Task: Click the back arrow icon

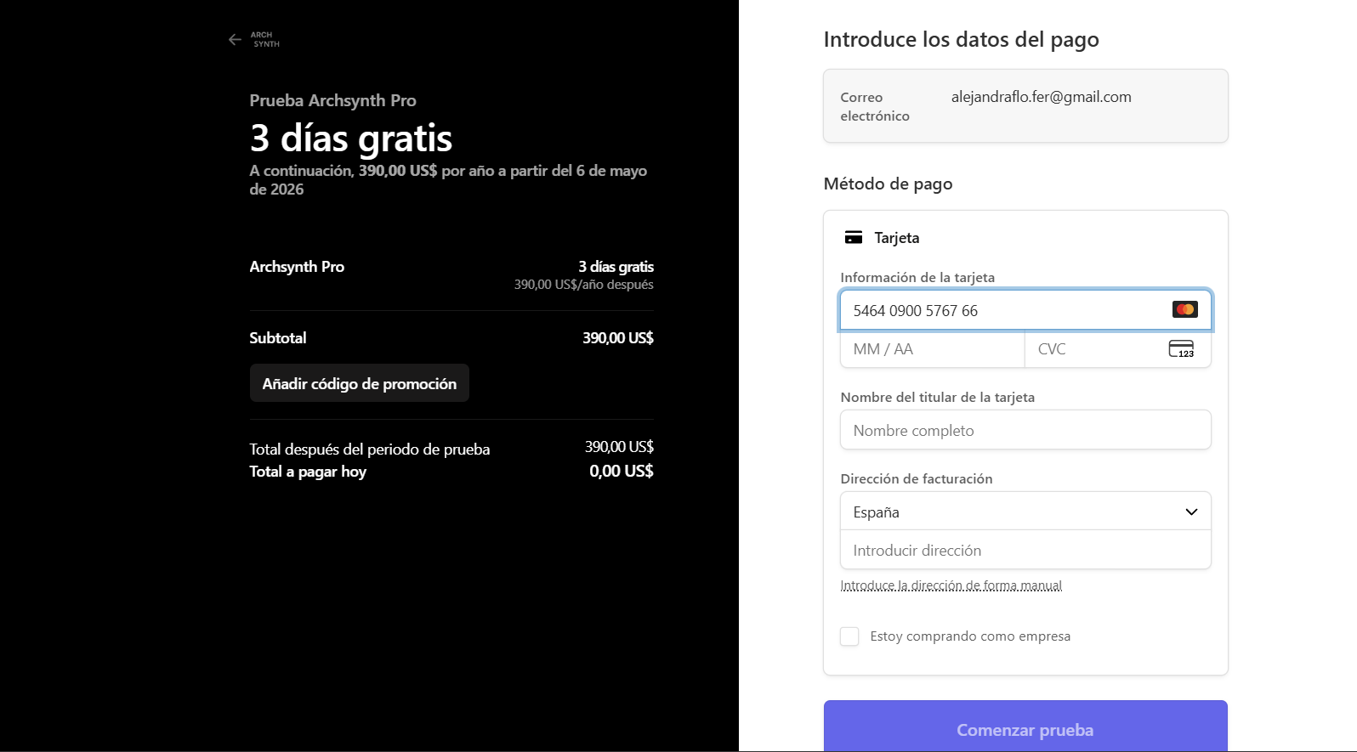Action: pyautogui.click(x=235, y=40)
